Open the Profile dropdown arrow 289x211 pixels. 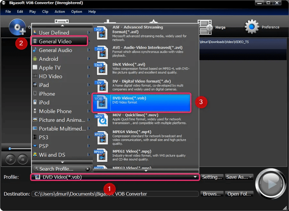pos(195,177)
